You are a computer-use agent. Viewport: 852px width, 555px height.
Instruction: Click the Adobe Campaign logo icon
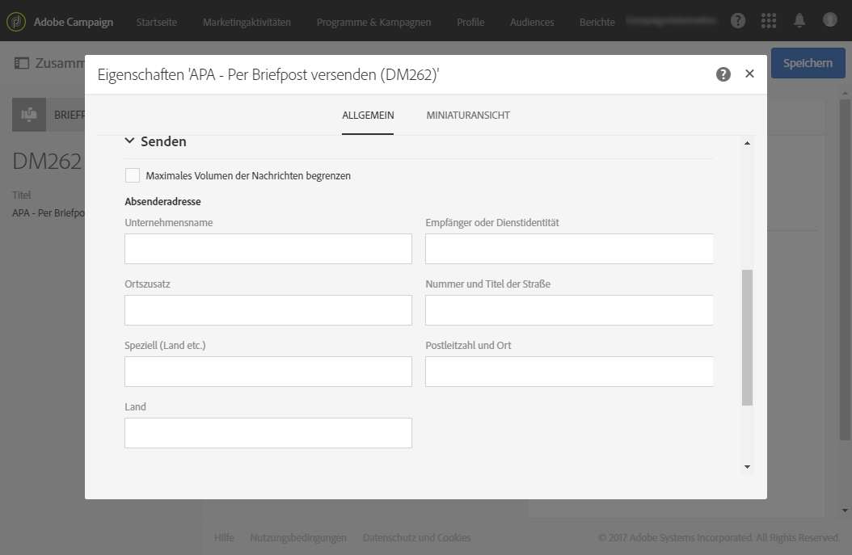tap(16, 21)
